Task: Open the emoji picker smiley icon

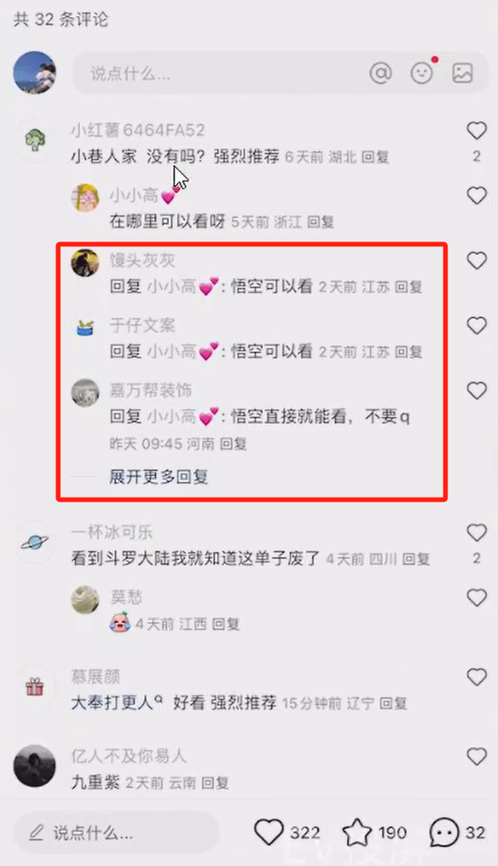Action: [422, 73]
